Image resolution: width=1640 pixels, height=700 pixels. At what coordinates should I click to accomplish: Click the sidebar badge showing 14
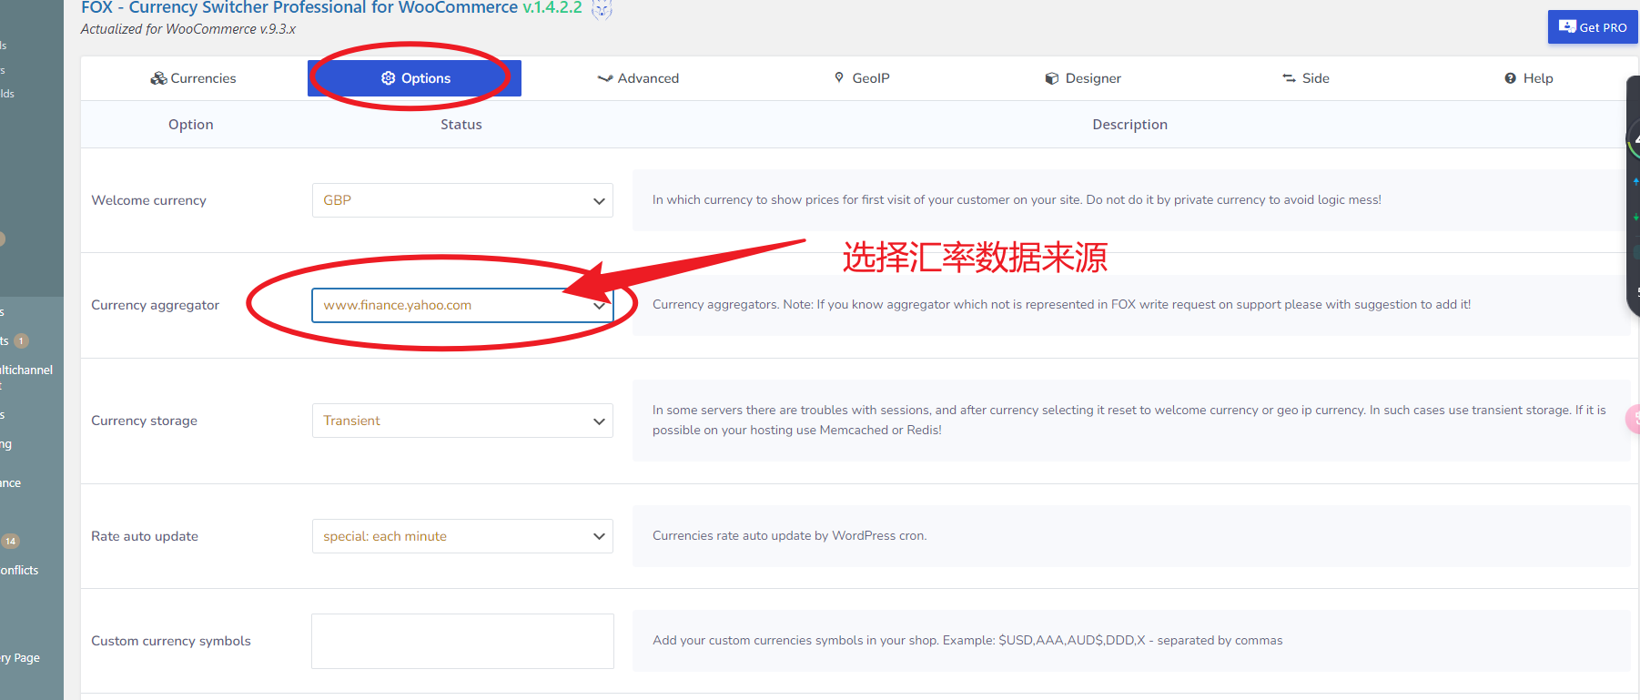(x=10, y=541)
